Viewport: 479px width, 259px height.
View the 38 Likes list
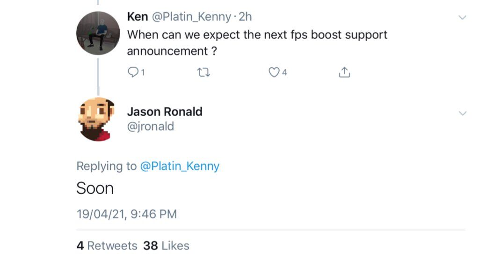[x=167, y=246]
